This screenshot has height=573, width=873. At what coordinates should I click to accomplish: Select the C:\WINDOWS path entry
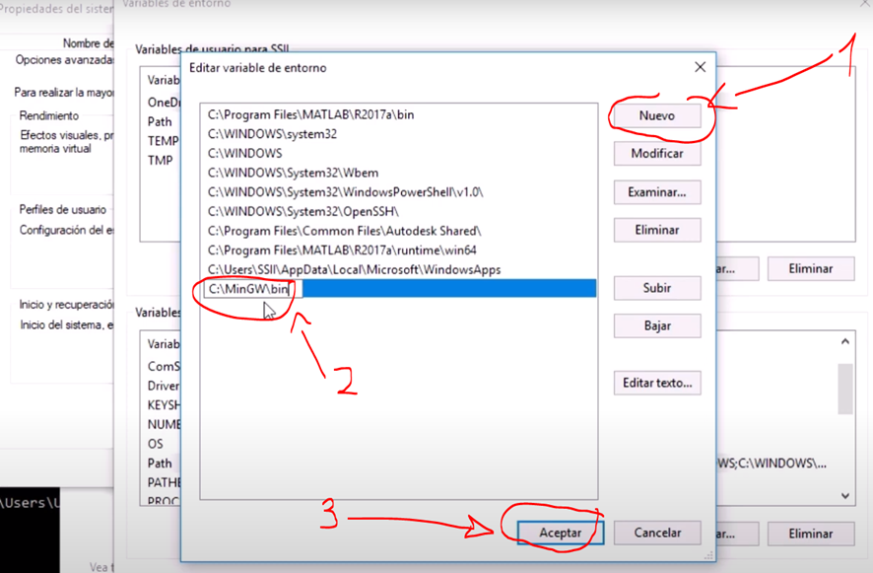point(244,153)
